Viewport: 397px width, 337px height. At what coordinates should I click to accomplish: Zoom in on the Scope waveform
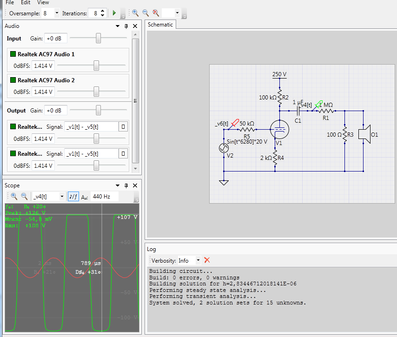pos(14,196)
